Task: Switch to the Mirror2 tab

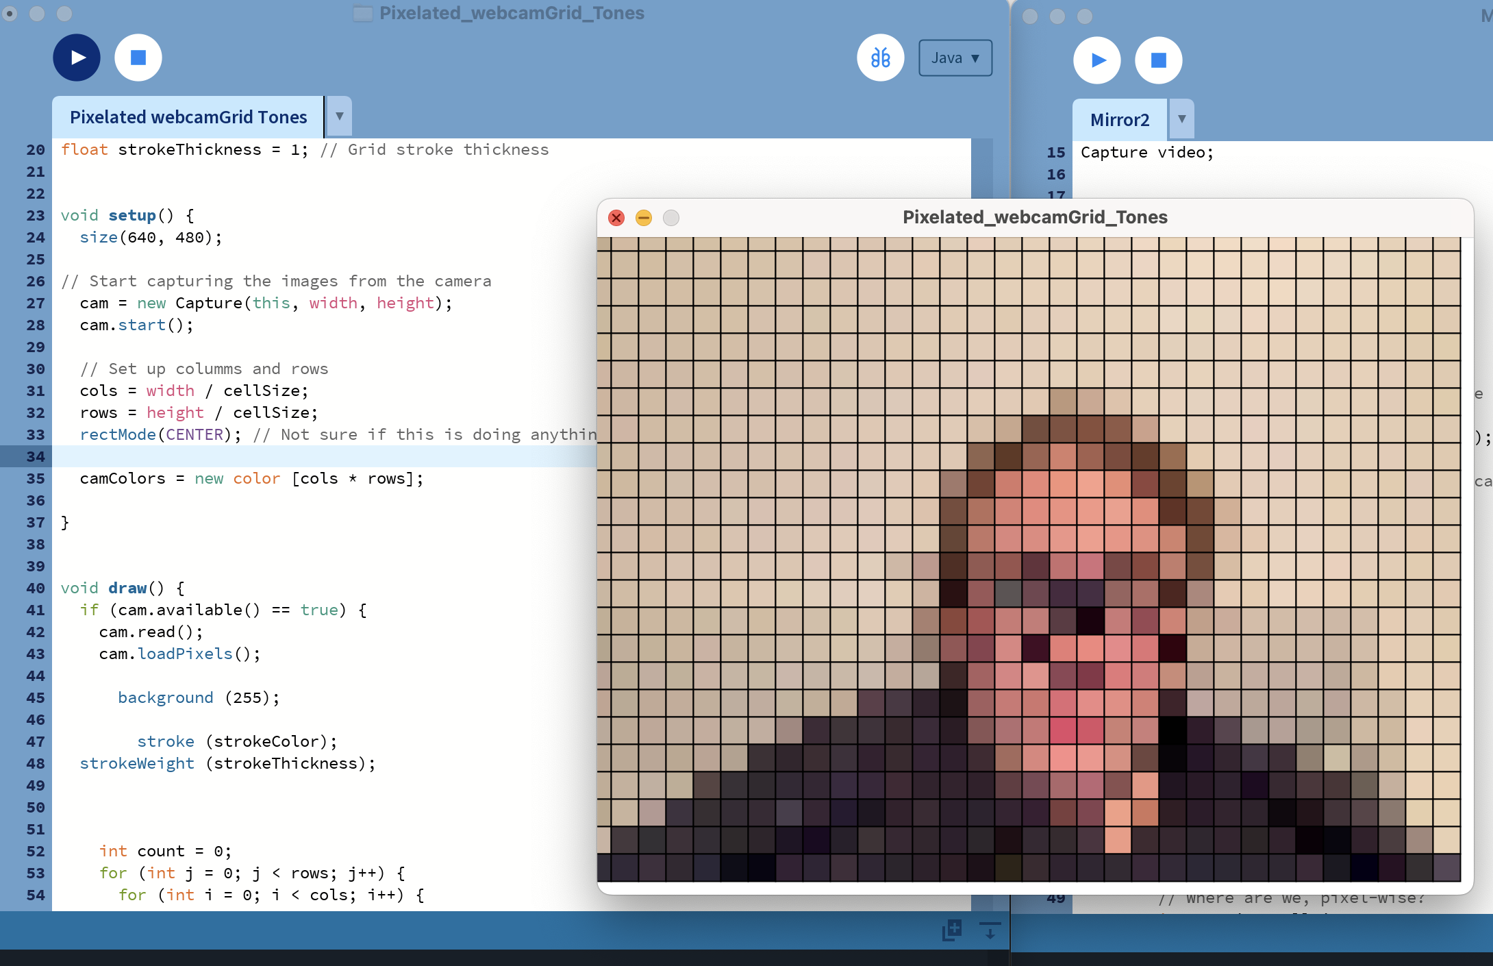Action: click(1119, 119)
